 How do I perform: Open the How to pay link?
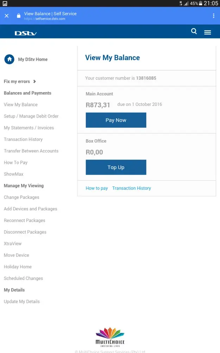pyautogui.click(x=97, y=188)
